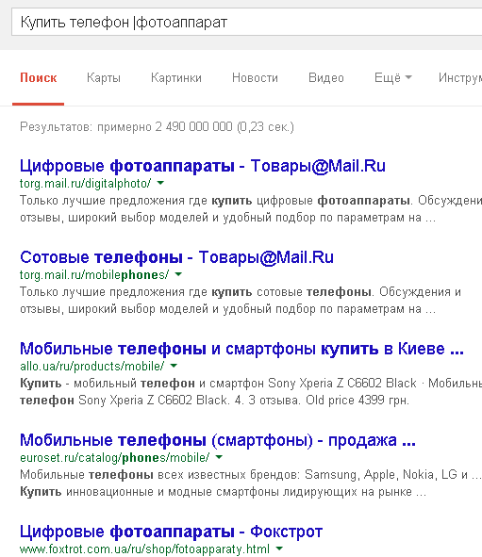The height and width of the screenshot is (557, 482).
Task: Click the search query input field
Action: 247,22
